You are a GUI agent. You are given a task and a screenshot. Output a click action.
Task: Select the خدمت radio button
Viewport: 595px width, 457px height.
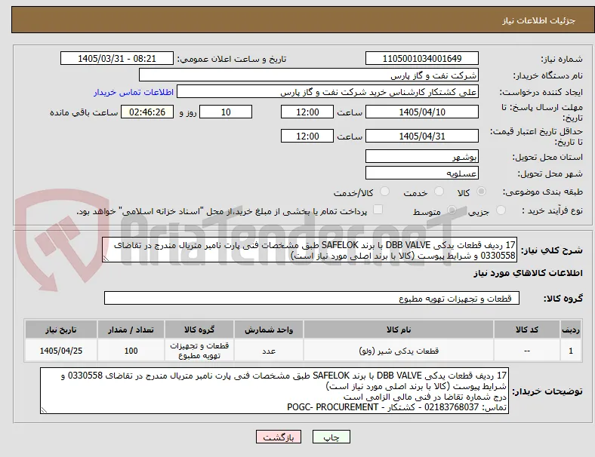[439, 192]
